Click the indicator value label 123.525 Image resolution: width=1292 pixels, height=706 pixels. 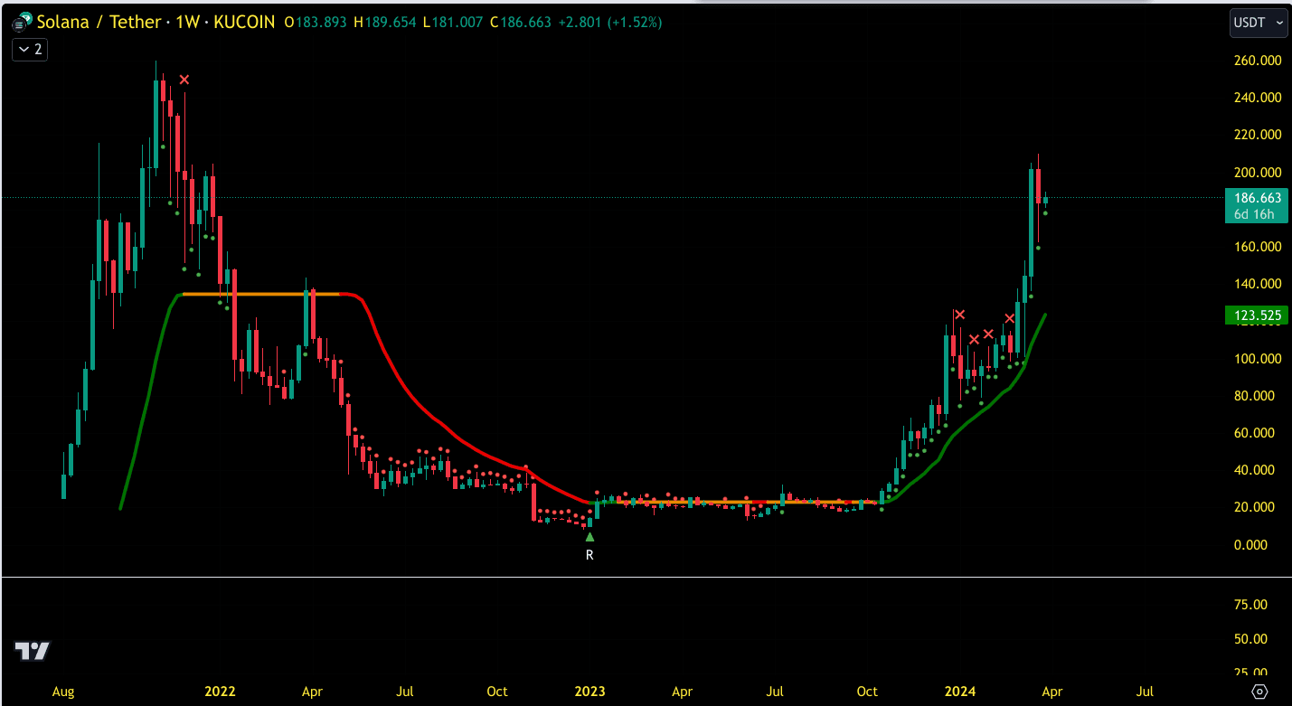[1257, 315]
